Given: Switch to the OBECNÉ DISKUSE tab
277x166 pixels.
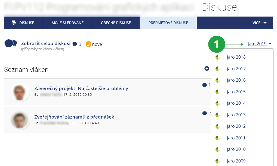Looking at the screenshot, I should point(116,23).
